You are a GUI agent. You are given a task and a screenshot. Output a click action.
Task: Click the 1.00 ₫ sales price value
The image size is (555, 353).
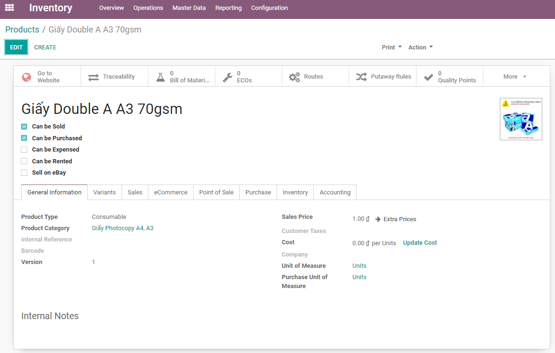point(361,219)
